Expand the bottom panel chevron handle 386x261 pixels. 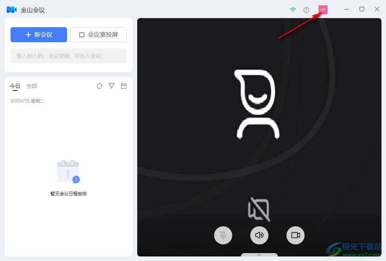tap(259, 255)
